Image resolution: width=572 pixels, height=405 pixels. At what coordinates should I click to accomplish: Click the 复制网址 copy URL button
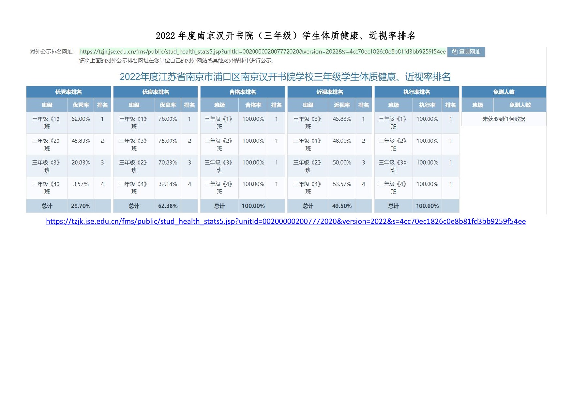466,52
